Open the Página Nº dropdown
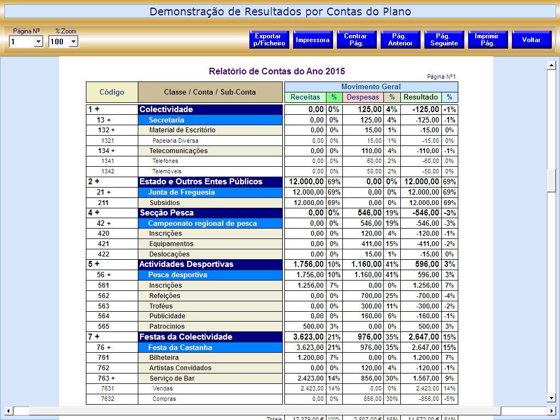This screenshot has width=560, height=420. (38, 42)
